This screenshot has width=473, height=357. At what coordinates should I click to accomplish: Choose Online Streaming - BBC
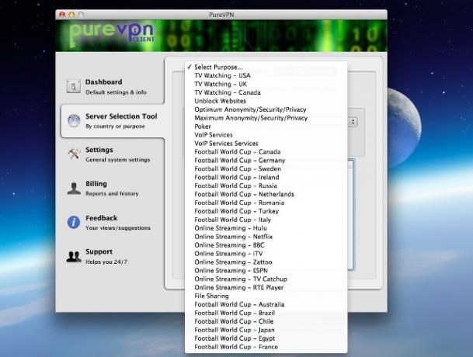coord(266,244)
